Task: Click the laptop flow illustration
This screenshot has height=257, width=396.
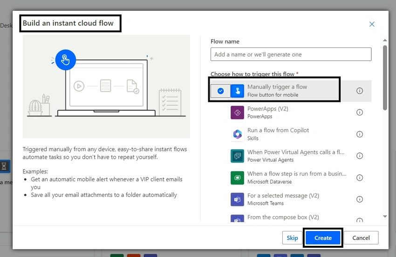Action: (106, 87)
